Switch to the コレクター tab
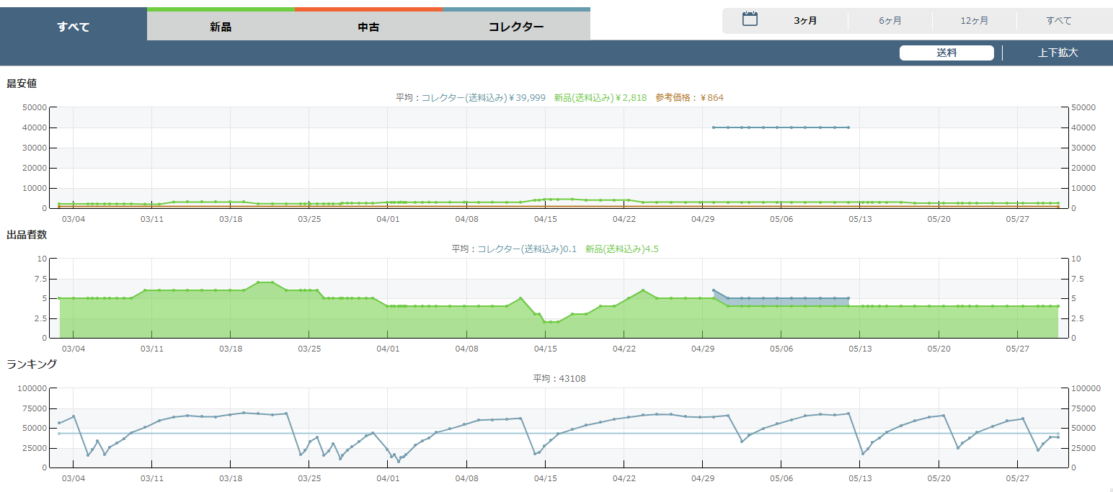The image size is (1113, 492). click(x=516, y=27)
